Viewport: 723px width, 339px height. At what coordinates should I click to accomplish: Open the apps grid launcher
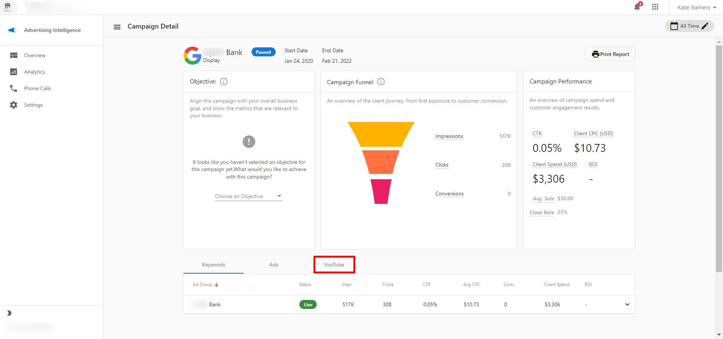[655, 7]
